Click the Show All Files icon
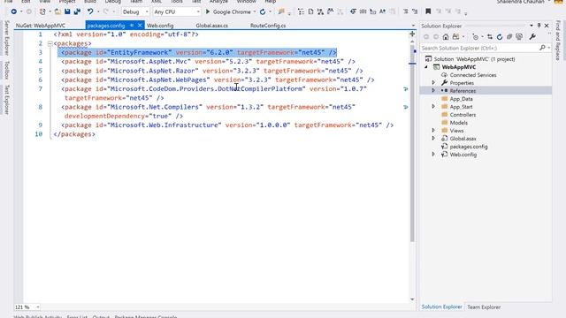 519,37
